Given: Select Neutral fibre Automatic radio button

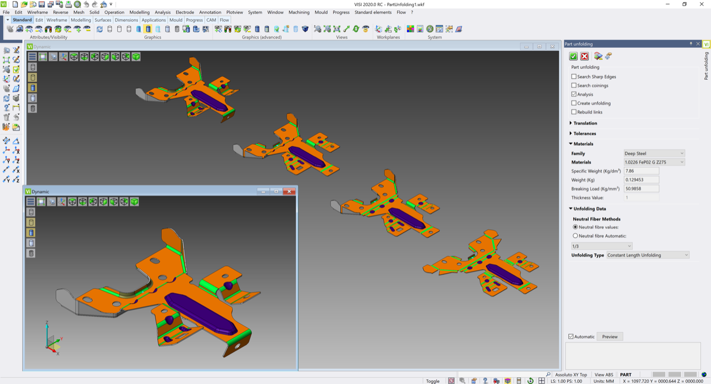Looking at the screenshot, I should 575,235.
